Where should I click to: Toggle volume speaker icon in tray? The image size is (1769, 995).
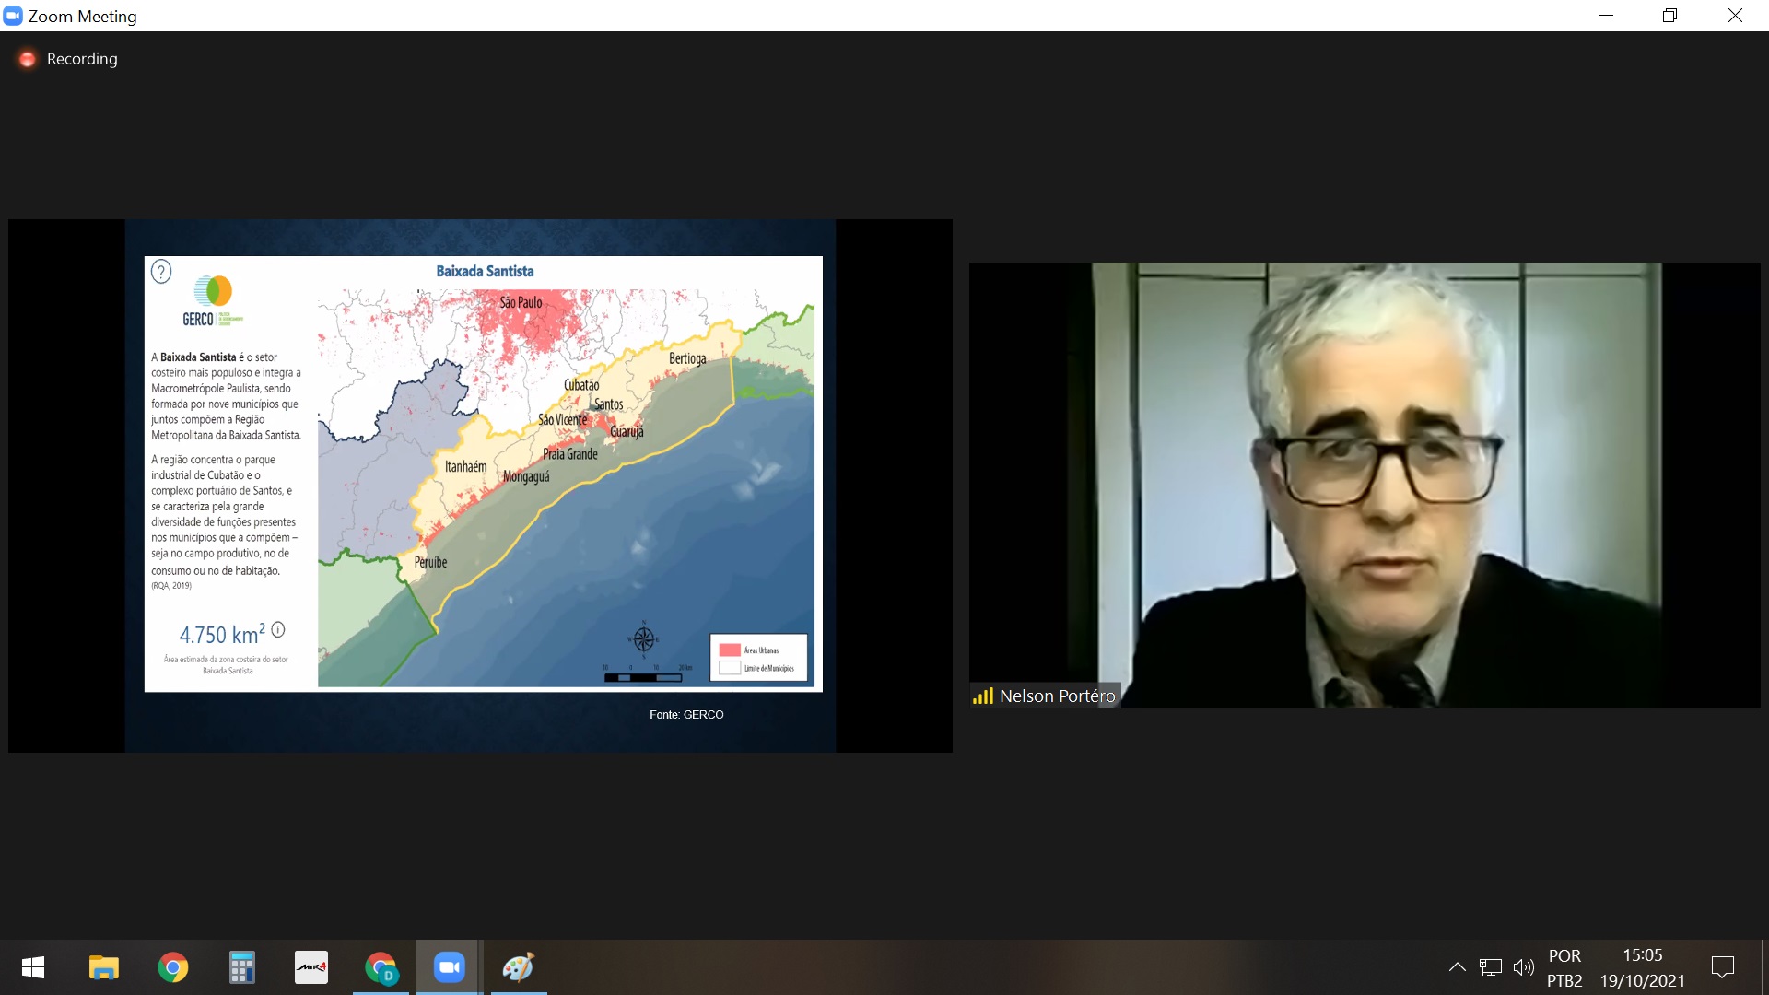tap(1523, 967)
